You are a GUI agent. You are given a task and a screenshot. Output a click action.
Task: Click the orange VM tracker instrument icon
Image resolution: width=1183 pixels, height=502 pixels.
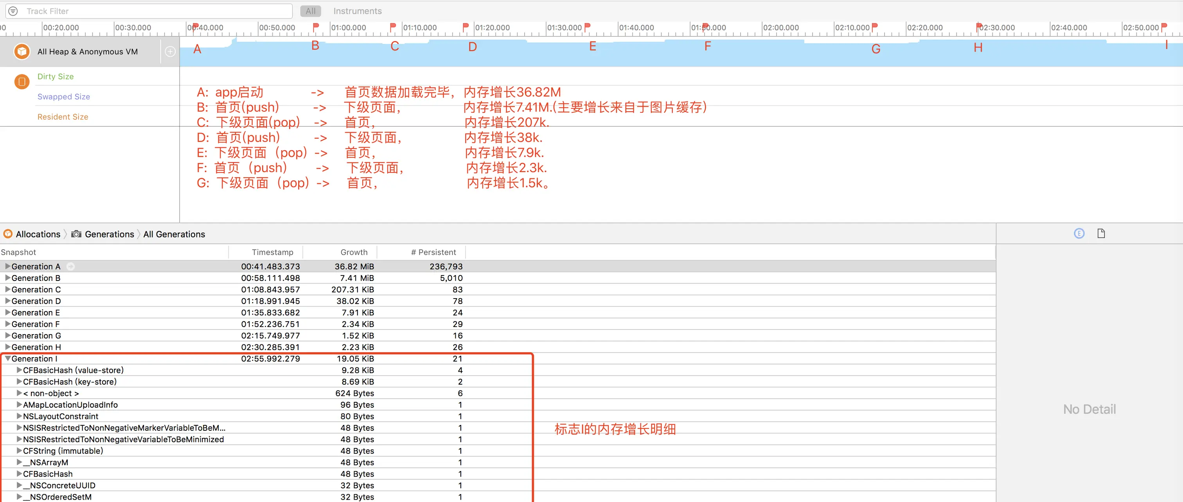click(22, 82)
